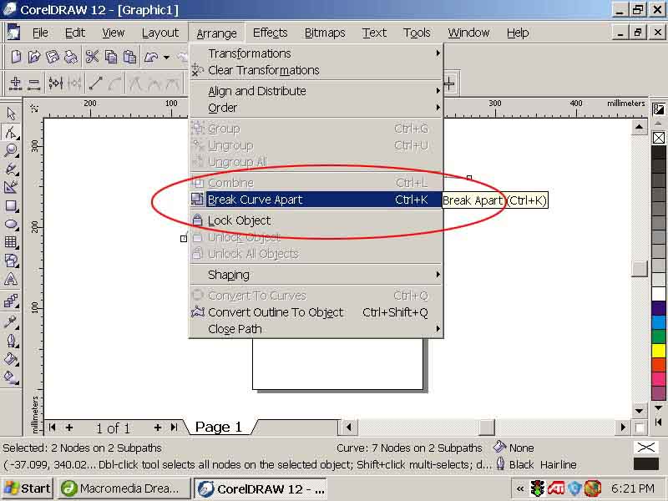Open the Effects menu
Screen dimensions: 668x501
(270, 33)
